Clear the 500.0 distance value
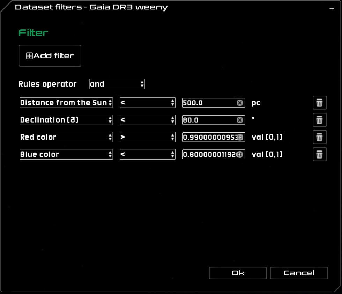This screenshot has height=294, width=342. click(240, 103)
